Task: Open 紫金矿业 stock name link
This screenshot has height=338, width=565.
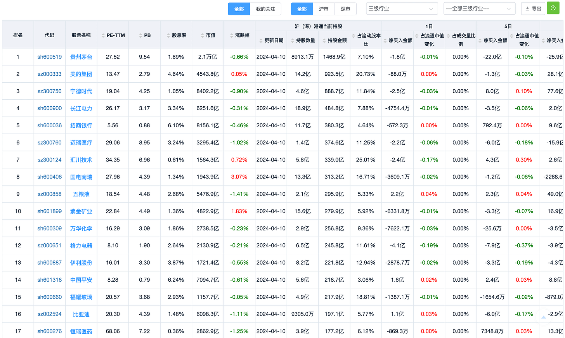Action: click(x=81, y=211)
